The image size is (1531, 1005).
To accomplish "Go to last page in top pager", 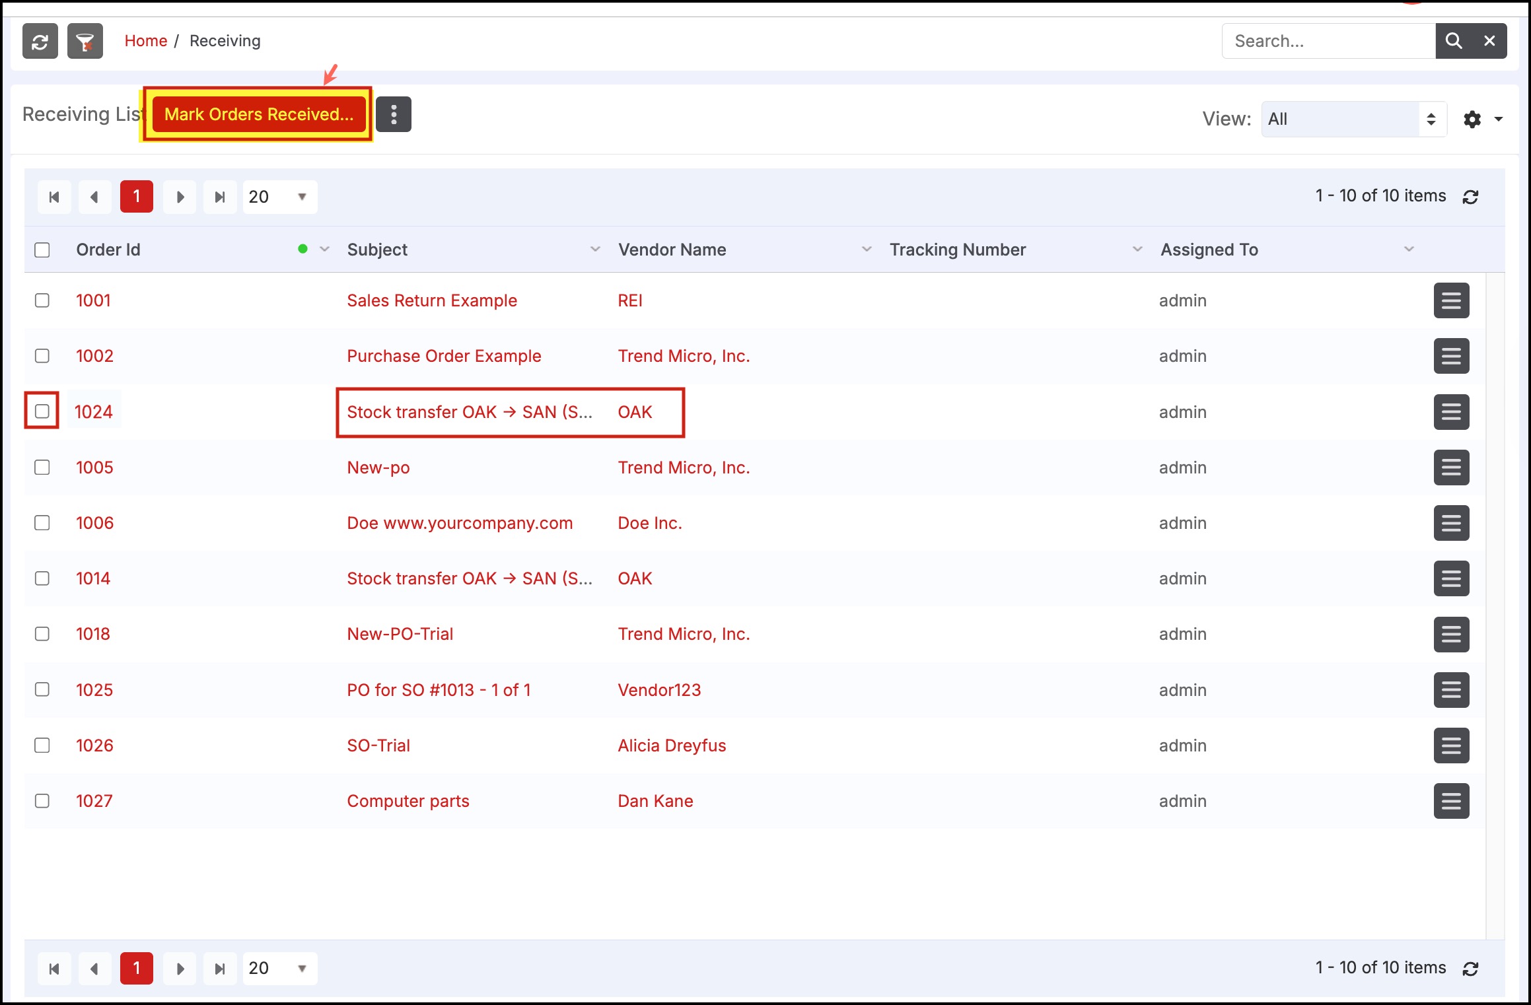I will (220, 197).
